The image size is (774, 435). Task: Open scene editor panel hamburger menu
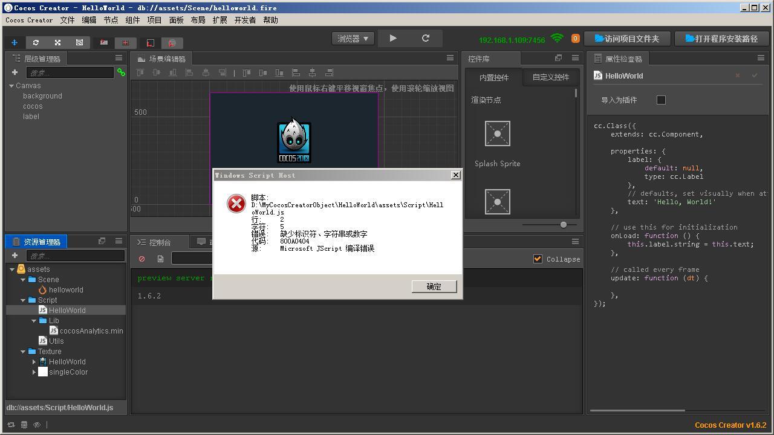[x=450, y=58]
